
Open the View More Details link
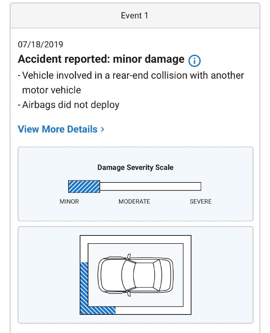click(x=58, y=129)
